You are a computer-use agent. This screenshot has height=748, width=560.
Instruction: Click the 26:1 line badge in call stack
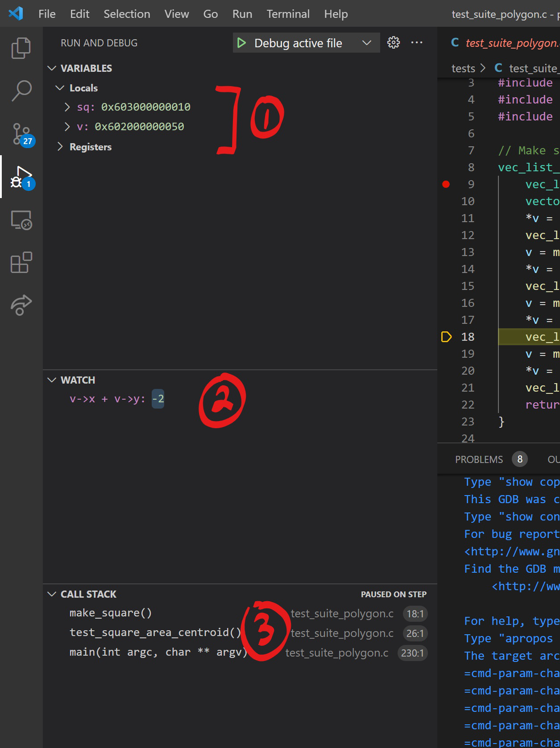coord(415,633)
